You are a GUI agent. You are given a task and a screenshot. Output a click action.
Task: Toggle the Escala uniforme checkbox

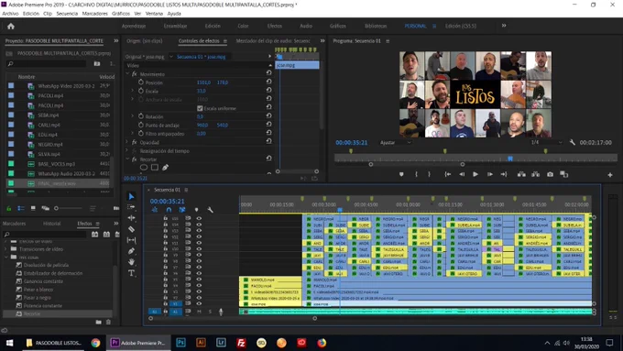(200, 108)
